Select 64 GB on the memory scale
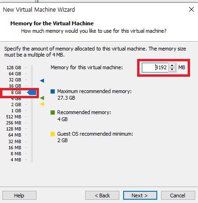Viewport: 198px width, 203px height. pos(15,73)
